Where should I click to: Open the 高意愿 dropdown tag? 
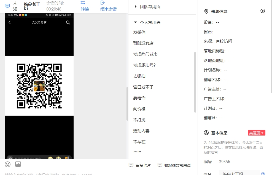tap(257, 133)
